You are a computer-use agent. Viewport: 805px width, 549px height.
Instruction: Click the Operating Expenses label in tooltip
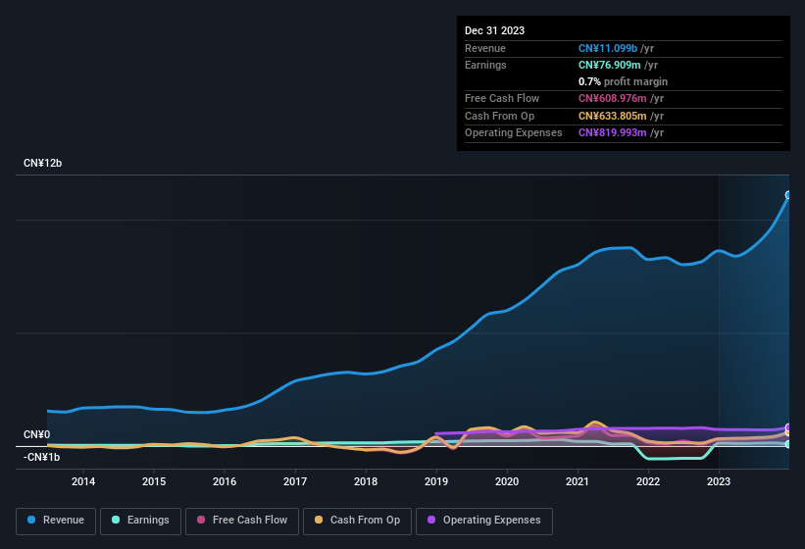[x=514, y=132]
